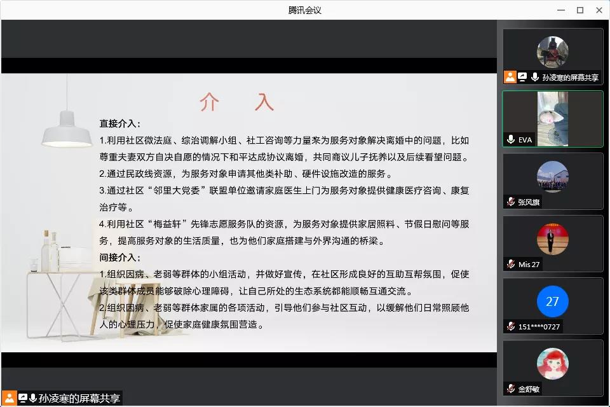
Task: Select 张风旗's avatar tile
Action: [552, 177]
